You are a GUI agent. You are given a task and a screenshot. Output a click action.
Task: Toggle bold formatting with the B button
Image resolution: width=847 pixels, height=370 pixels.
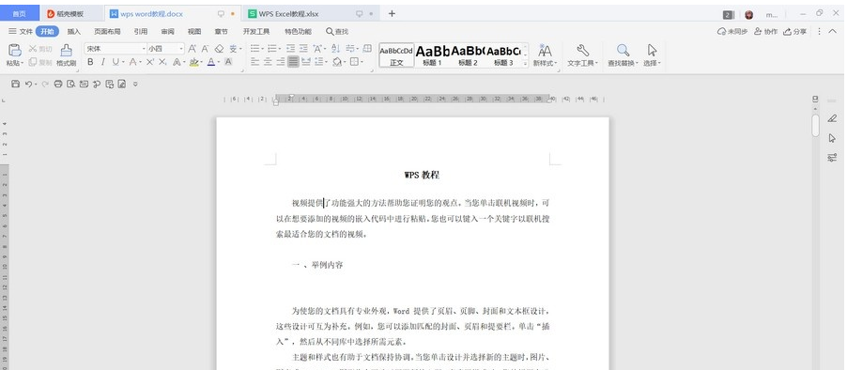pyautogui.click(x=90, y=62)
